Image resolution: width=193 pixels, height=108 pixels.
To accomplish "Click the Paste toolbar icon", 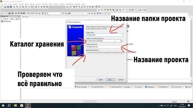I will [x=26, y=7].
